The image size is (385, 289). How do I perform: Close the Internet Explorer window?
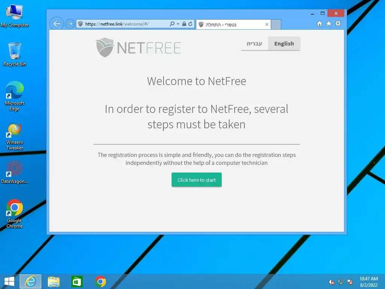[336, 13]
